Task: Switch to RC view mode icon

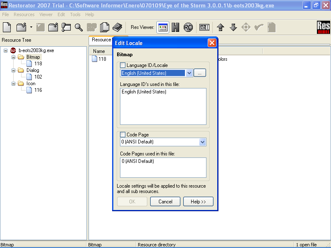Action: click(188, 28)
